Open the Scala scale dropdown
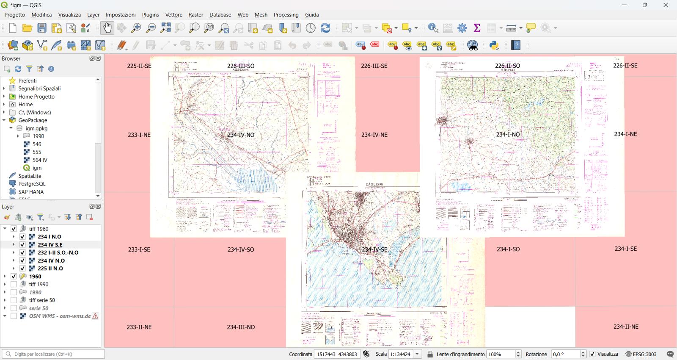677x360 pixels. [x=418, y=354]
